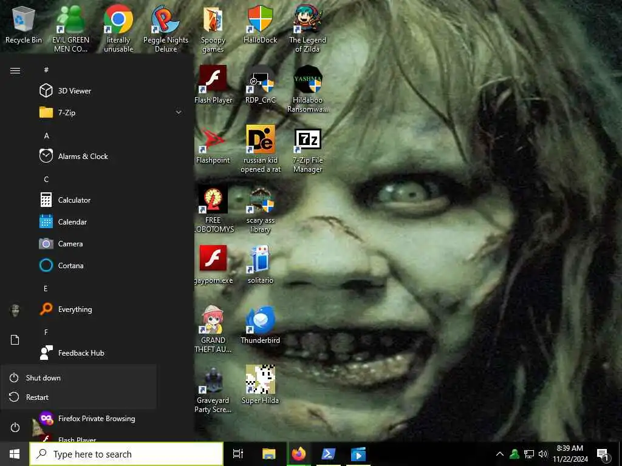Select the Flashpoint desktop shortcut
The height and width of the screenshot is (466, 622).
[213, 144]
